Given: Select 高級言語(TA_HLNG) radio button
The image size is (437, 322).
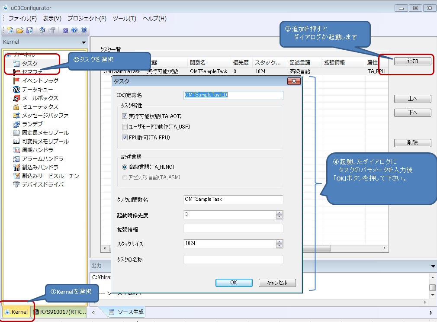Looking at the screenshot, I should [x=125, y=167].
